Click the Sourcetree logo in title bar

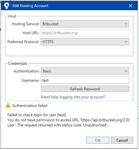tap(7, 6)
